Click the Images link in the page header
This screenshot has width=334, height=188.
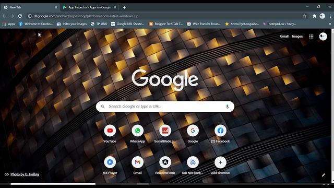pyautogui.click(x=297, y=36)
